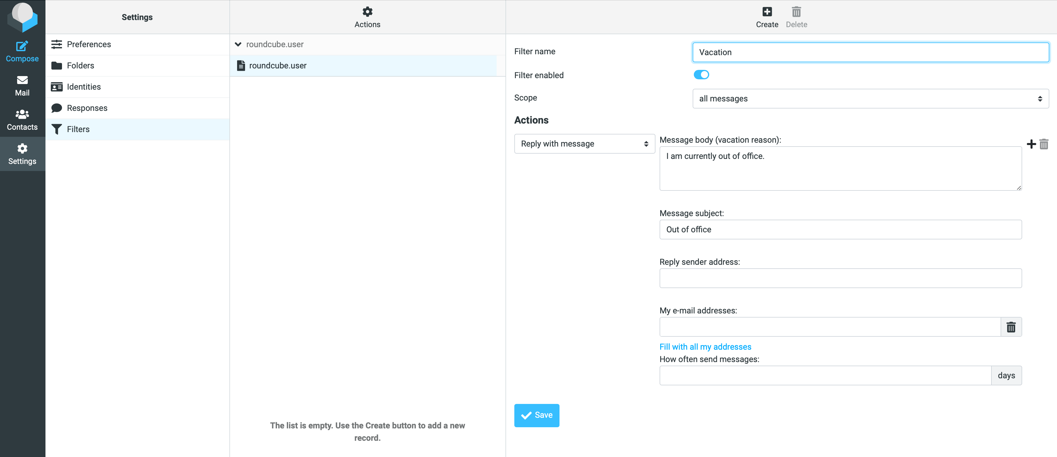The height and width of the screenshot is (457, 1057).
Task: Open the Reply with message dropdown
Action: (x=584, y=144)
